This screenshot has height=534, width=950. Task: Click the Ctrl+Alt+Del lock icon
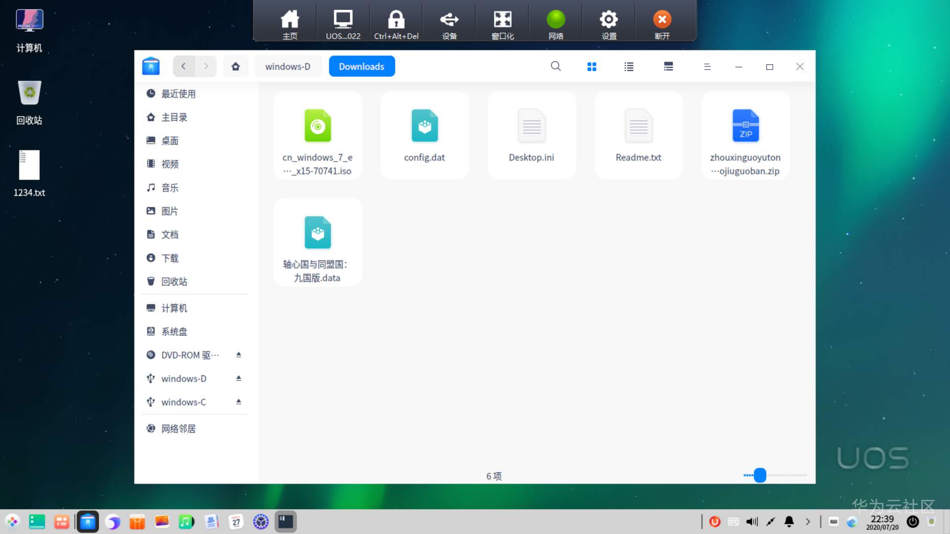(396, 20)
